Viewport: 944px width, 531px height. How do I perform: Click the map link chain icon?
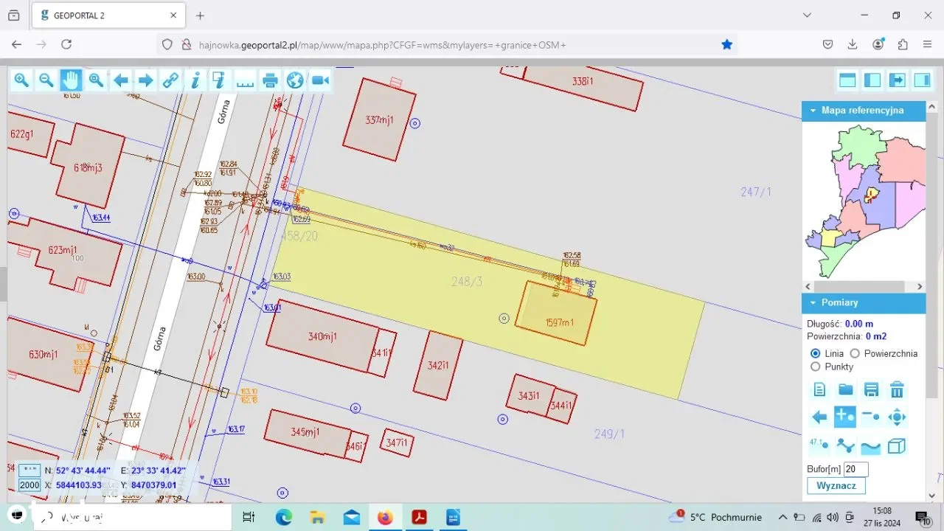pos(170,80)
